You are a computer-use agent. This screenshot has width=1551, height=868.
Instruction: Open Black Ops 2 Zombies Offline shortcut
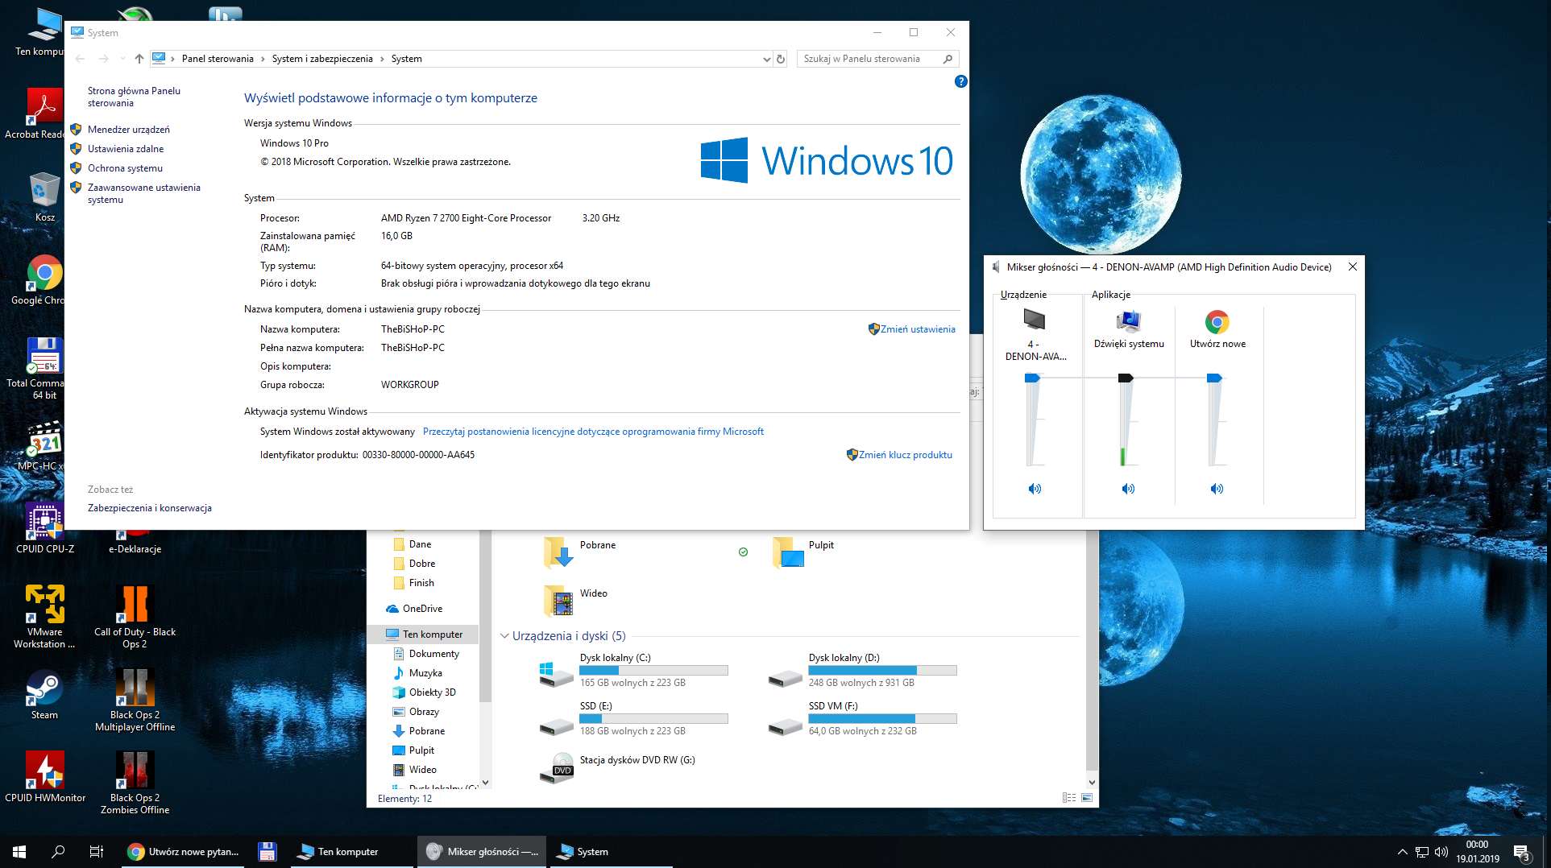(135, 783)
